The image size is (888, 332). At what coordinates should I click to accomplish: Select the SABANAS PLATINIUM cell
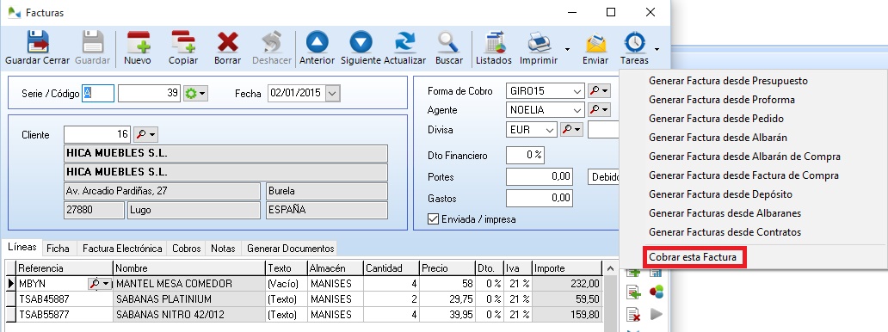189,299
